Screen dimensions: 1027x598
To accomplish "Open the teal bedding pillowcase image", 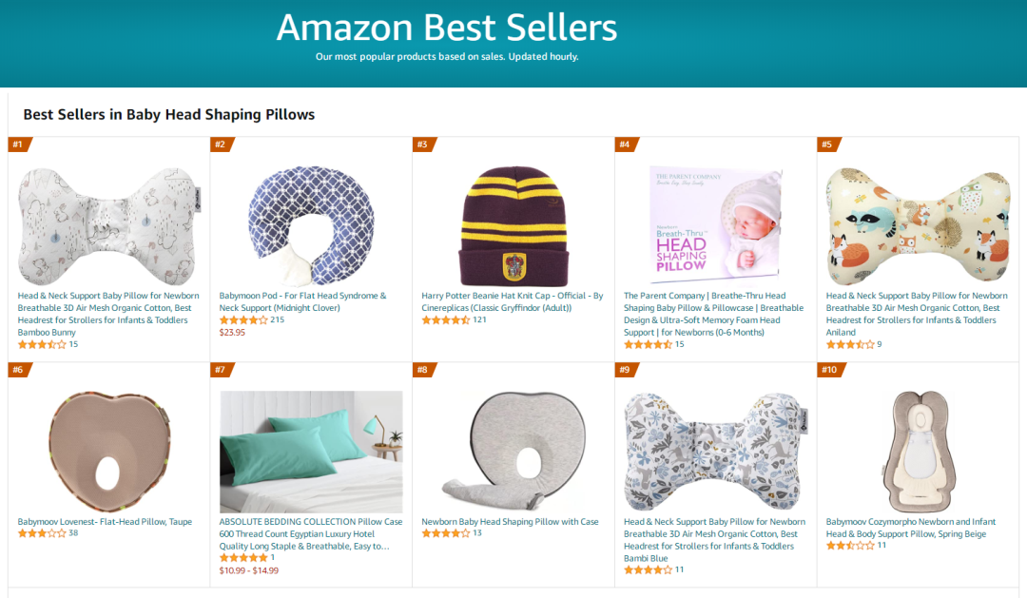I will [311, 452].
